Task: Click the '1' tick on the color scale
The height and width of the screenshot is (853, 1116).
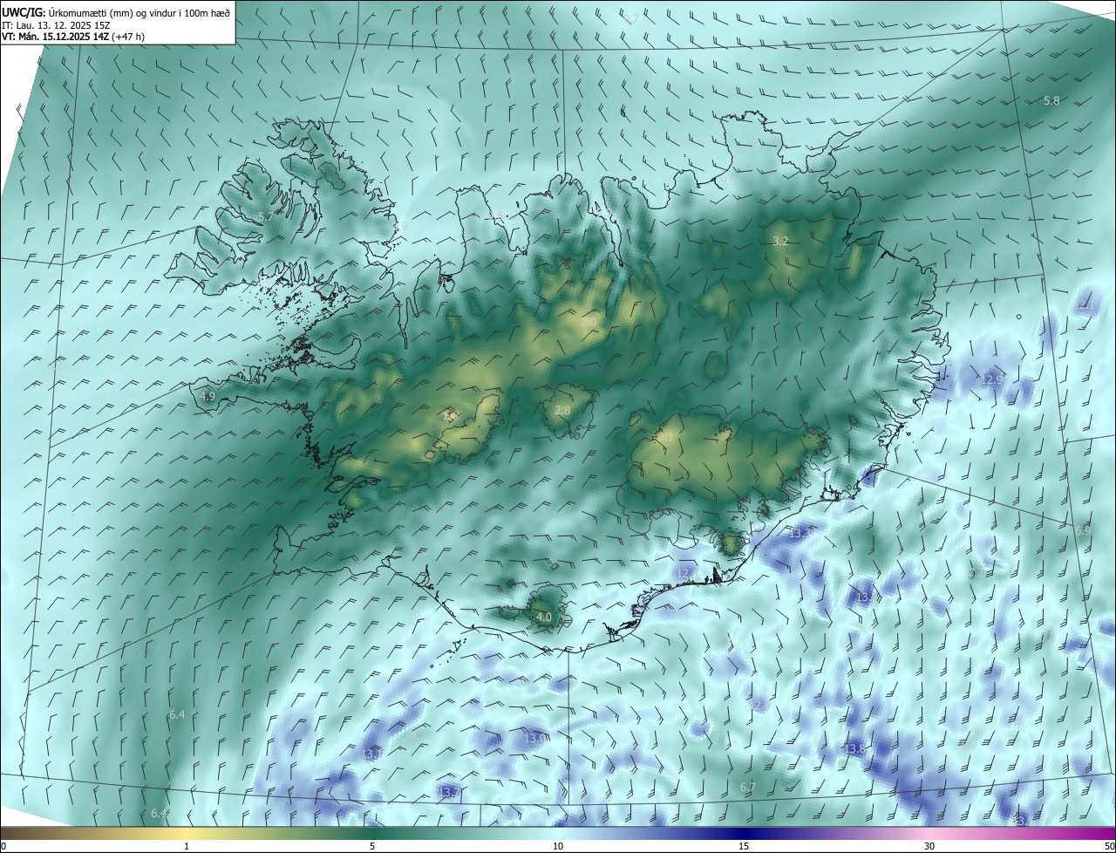Action: click(187, 847)
